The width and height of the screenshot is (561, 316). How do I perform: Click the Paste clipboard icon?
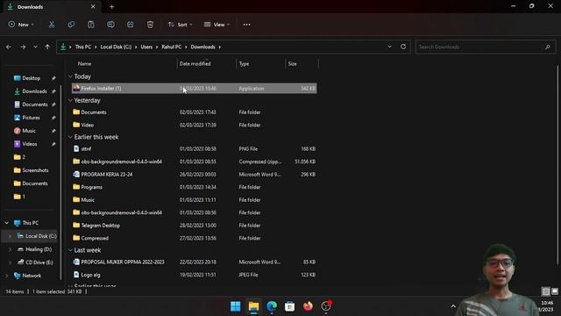point(91,25)
